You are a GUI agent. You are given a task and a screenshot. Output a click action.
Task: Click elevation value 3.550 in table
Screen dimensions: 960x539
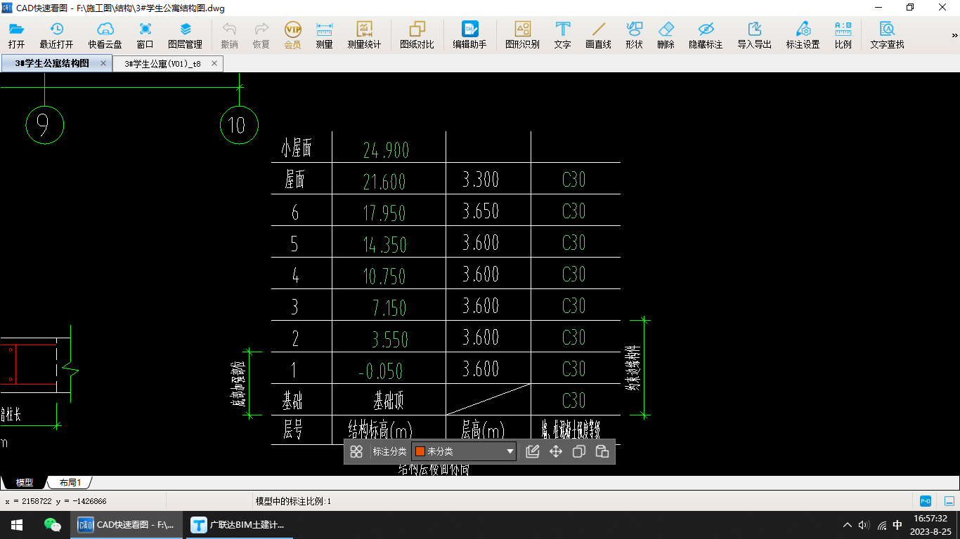390,339
